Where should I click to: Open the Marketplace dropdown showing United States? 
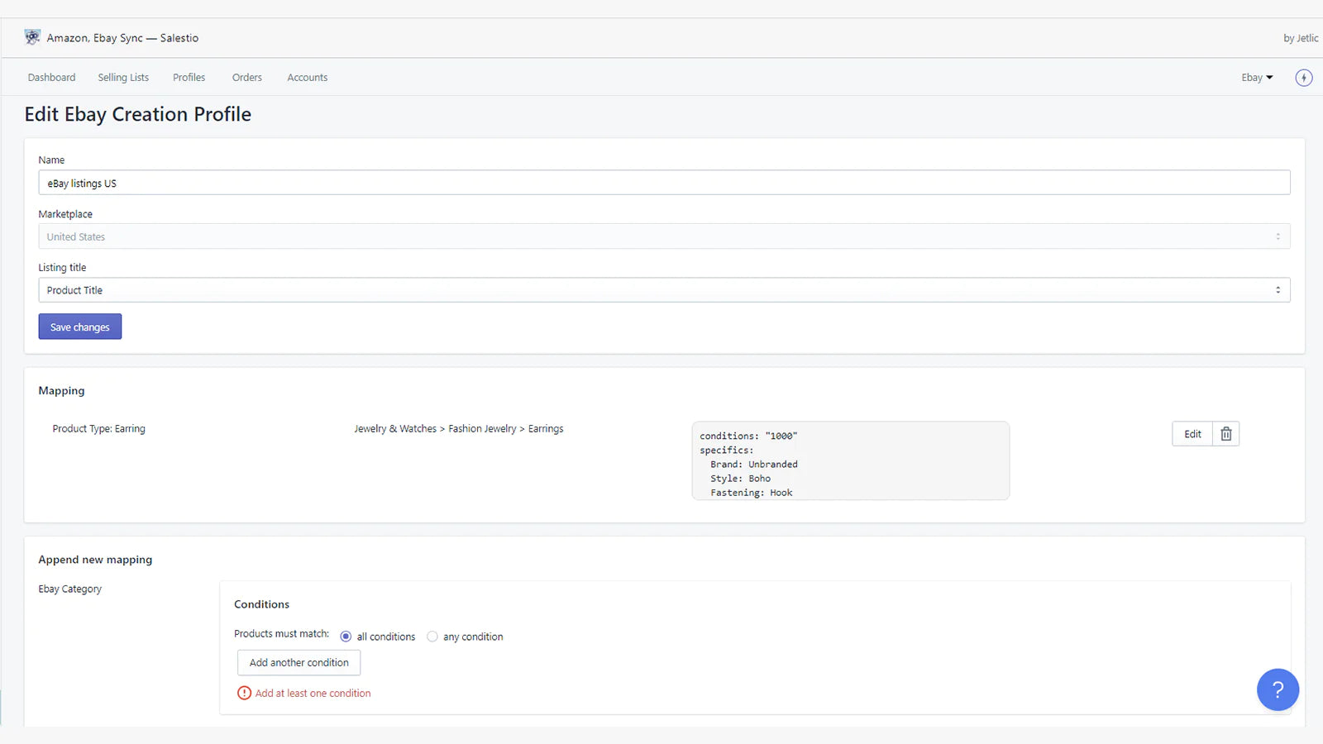click(661, 236)
